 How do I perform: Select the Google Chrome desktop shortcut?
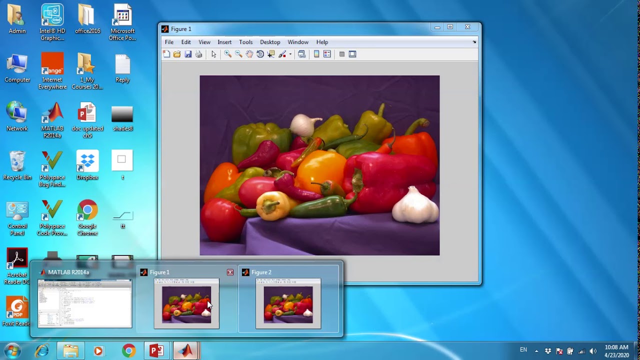coord(87,218)
